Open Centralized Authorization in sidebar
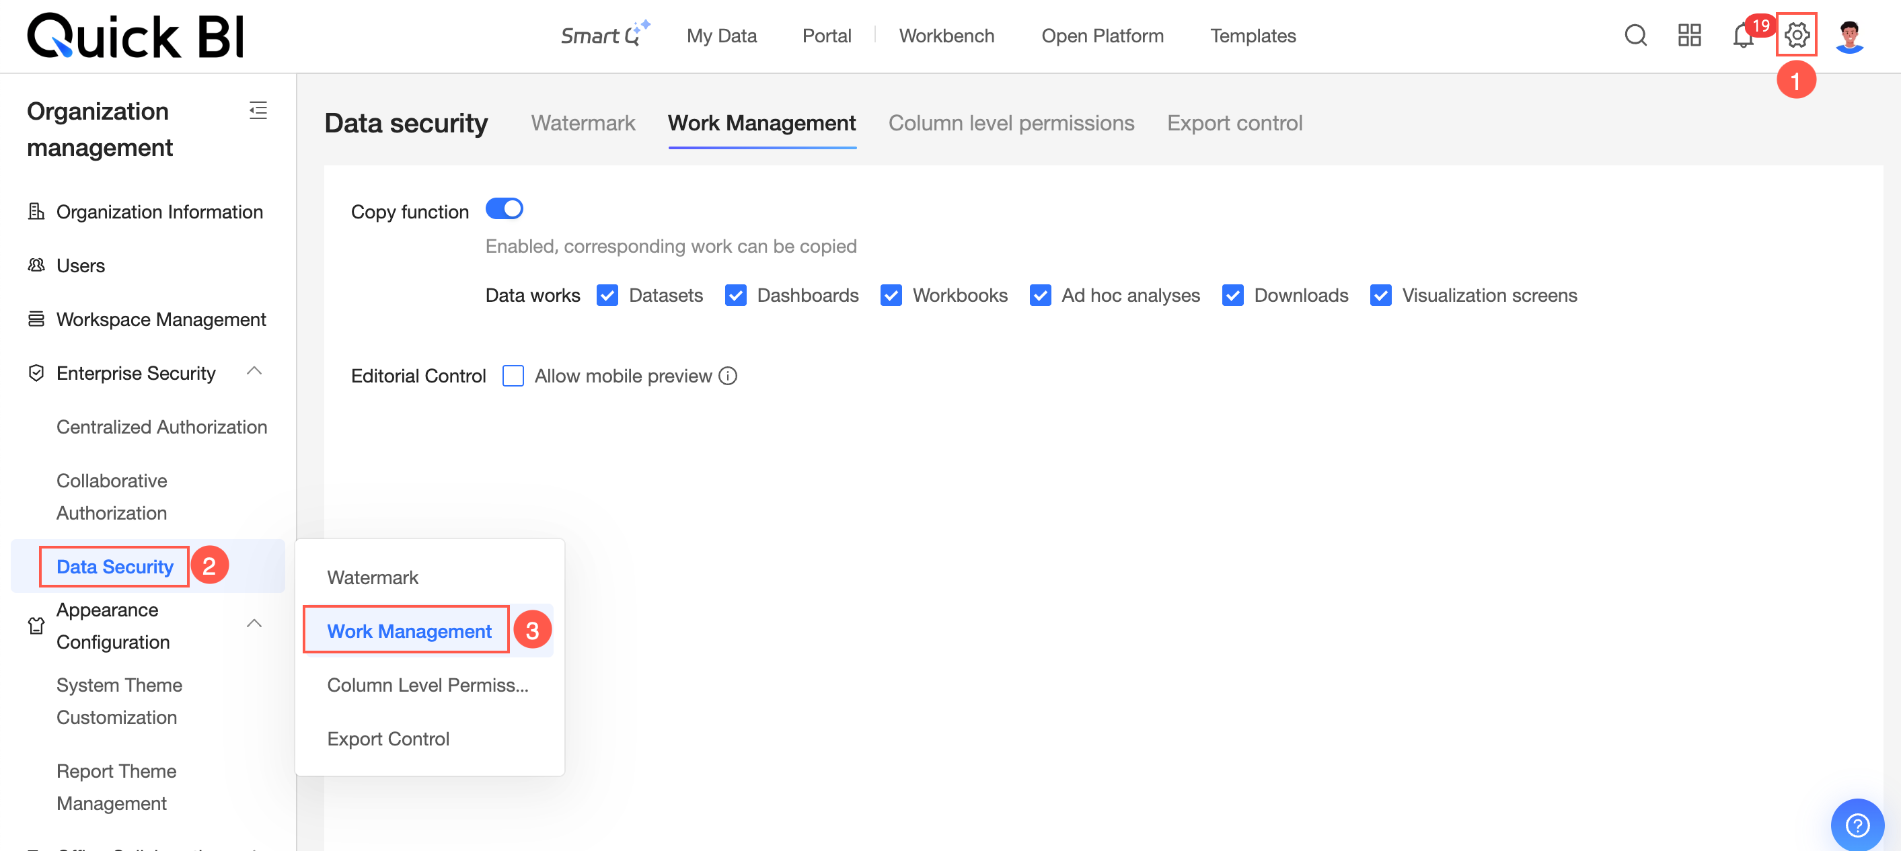 [x=161, y=427]
